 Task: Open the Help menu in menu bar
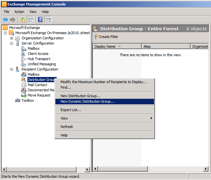[x=45, y=12]
